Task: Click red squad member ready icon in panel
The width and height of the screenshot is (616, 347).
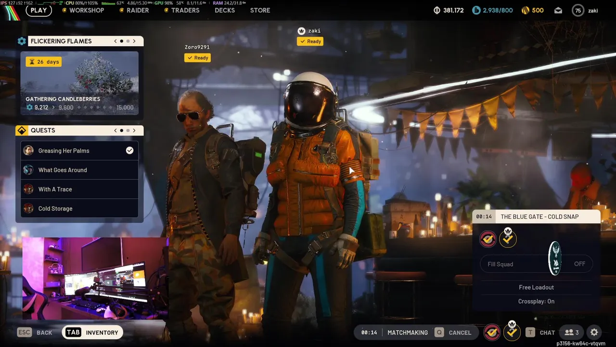Action: [x=488, y=239]
